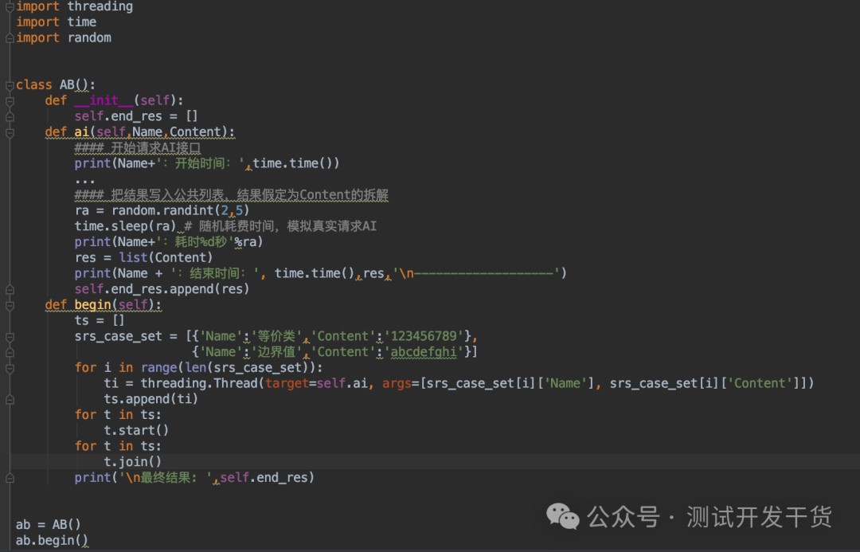Click the 'import time' line
Screen dimensions: 860x552
(x=56, y=22)
